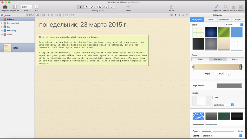Expand the QA section
Image resolution: width=247 pixels, height=139 pixels.
(x=2, y=27)
